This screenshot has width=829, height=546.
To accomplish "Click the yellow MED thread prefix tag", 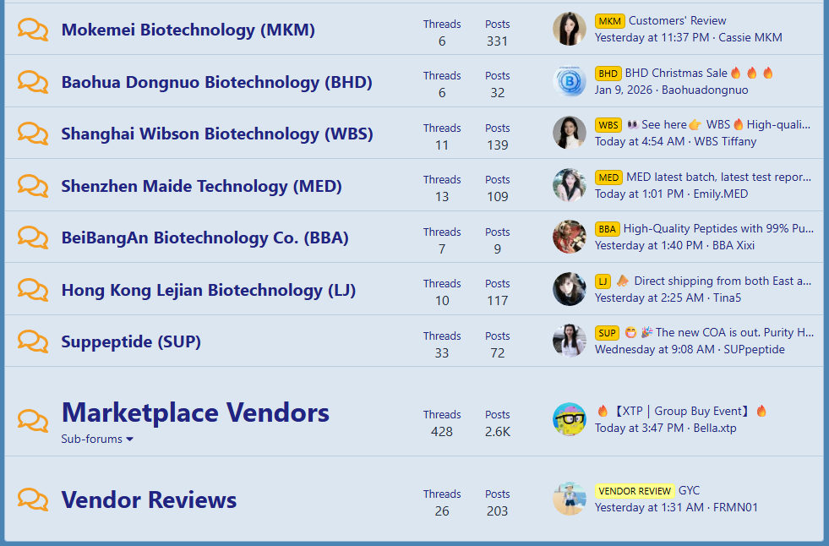I will click(608, 177).
